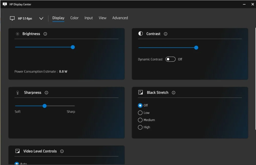Switch to the Input tab
This screenshot has width=256, height=165.
click(89, 18)
